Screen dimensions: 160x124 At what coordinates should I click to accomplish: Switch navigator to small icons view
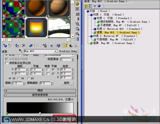[x=95, y=6]
